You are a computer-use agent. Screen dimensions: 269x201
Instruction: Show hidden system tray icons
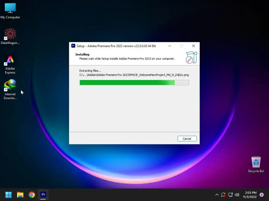click(x=217, y=195)
